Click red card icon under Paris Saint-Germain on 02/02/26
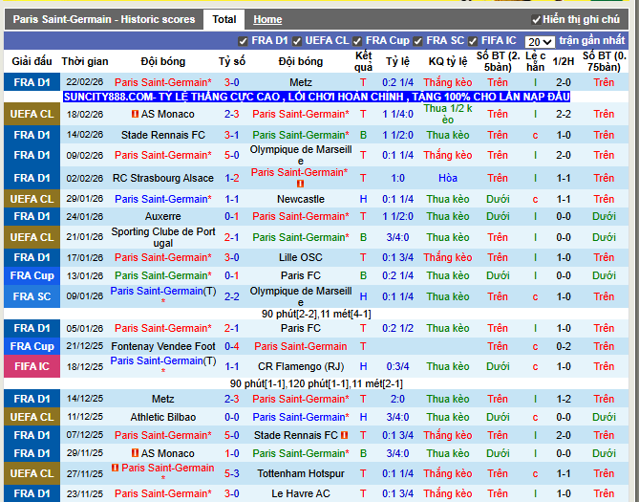 (300, 184)
